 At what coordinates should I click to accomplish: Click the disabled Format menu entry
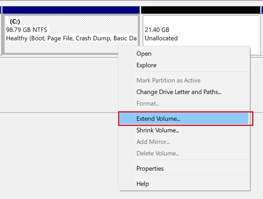click(184, 103)
